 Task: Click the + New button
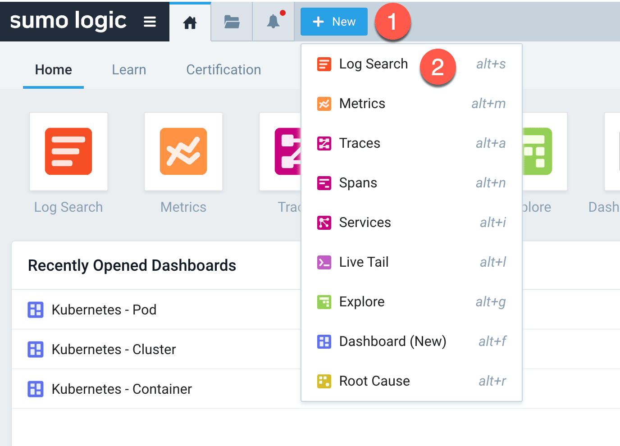pyautogui.click(x=333, y=21)
